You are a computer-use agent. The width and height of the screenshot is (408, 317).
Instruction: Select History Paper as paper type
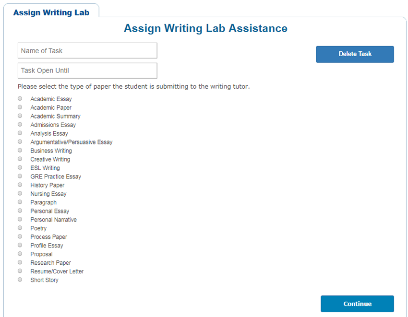click(20, 185)
